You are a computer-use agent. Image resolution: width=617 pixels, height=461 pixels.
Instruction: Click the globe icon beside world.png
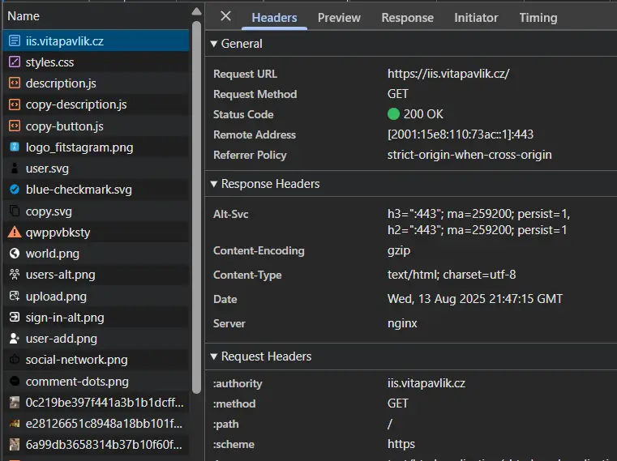(x=14, y=254)
